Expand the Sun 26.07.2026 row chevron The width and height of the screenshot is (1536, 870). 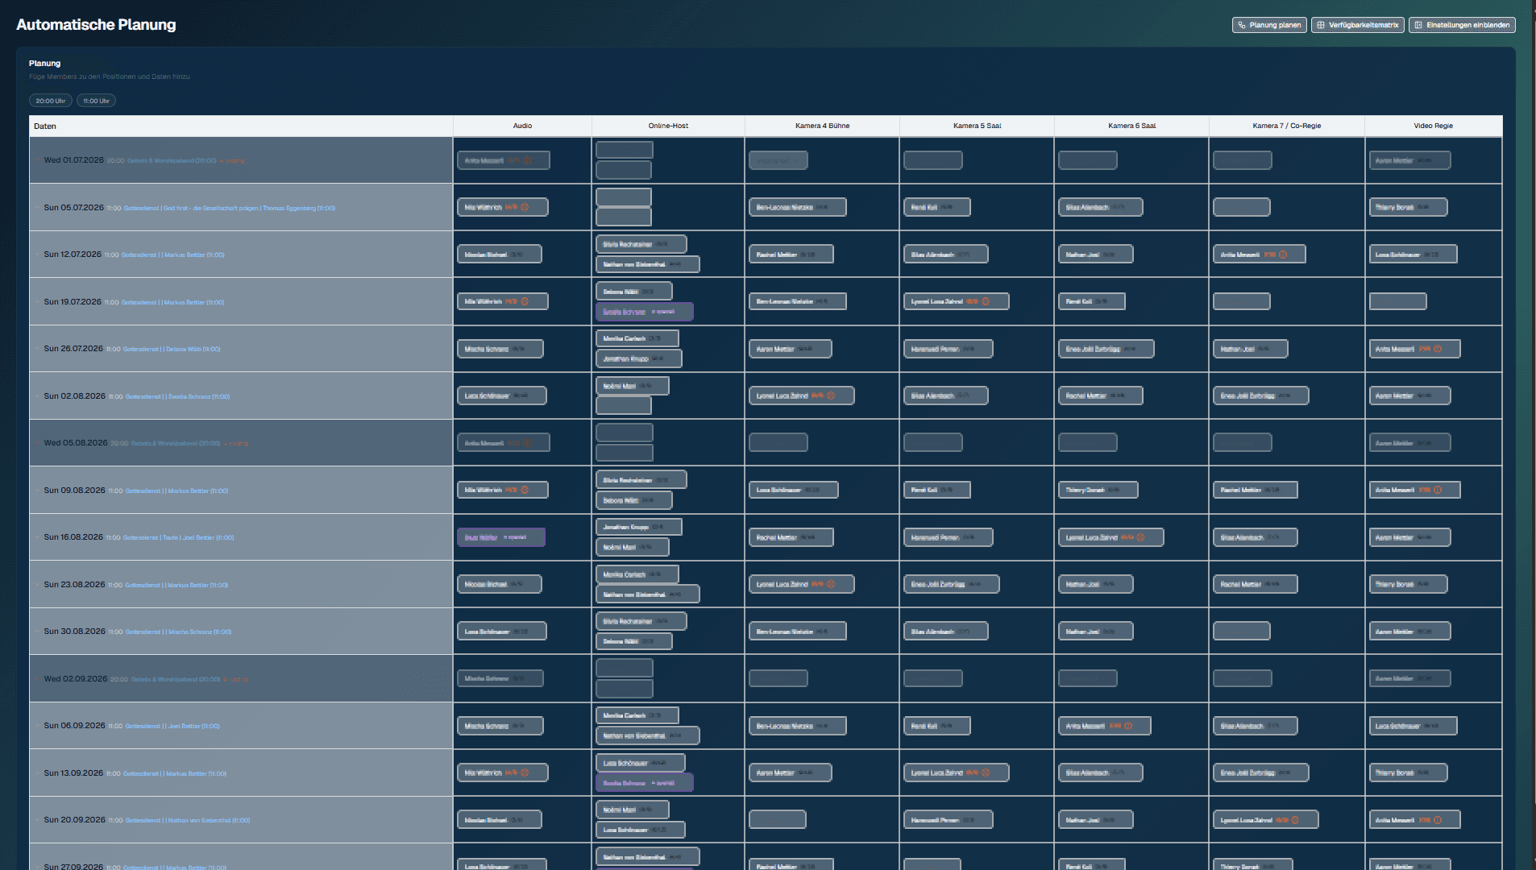[x=37, y=349]
